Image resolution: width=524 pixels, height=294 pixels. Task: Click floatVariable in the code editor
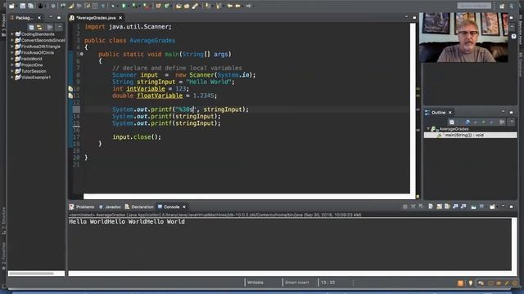click(x=160, y=96)
